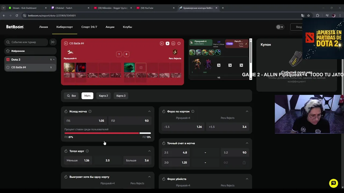The height and width of the screenshot is (193, 344).
Task: Collapse the Исход матча section
Action: pos(149,112)
